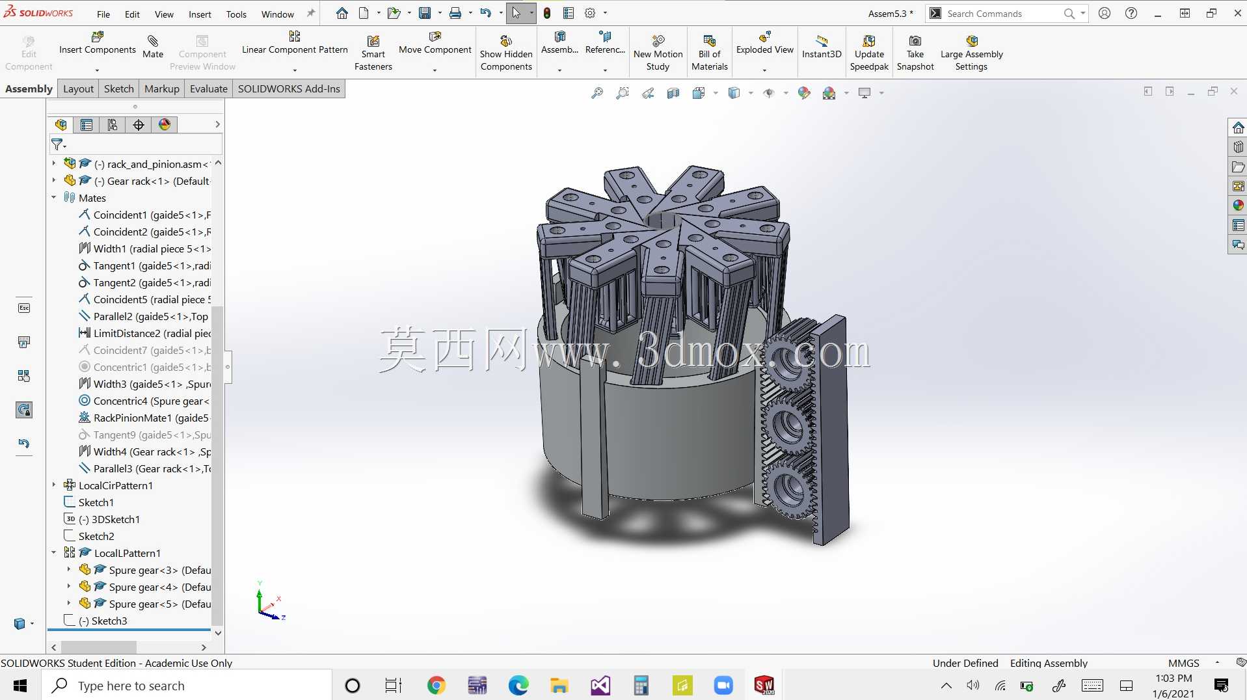Click the Zoom to Fit icon
This screenshot has width=1247, height=700.
597,93
